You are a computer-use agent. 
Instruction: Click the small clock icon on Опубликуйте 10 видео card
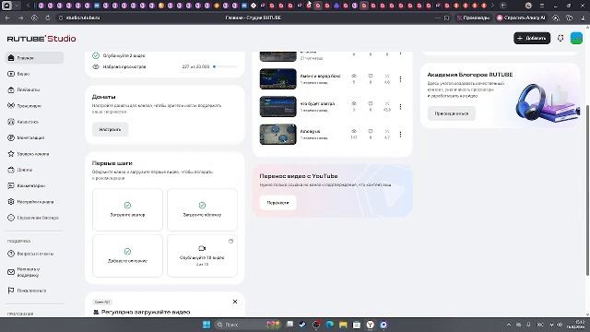[x=230, y=242]
